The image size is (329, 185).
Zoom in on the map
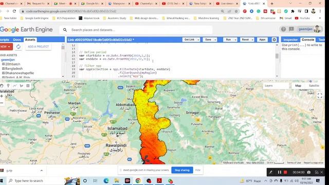click(x=2, y=96)
